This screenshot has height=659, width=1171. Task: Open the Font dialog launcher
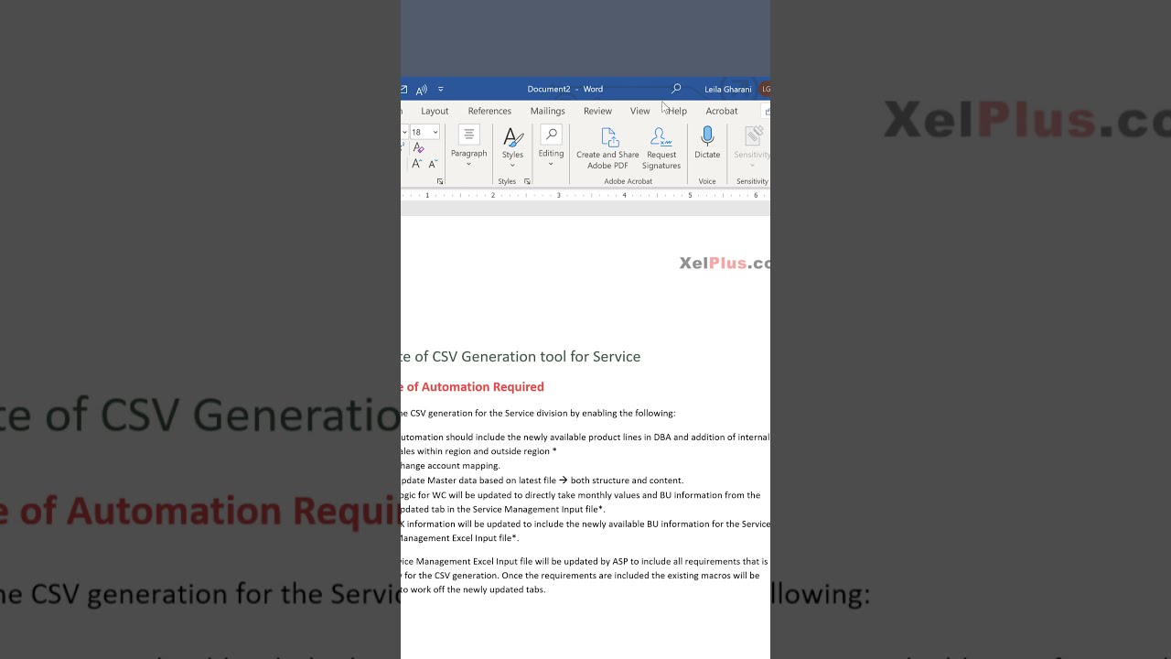(440, 181)
